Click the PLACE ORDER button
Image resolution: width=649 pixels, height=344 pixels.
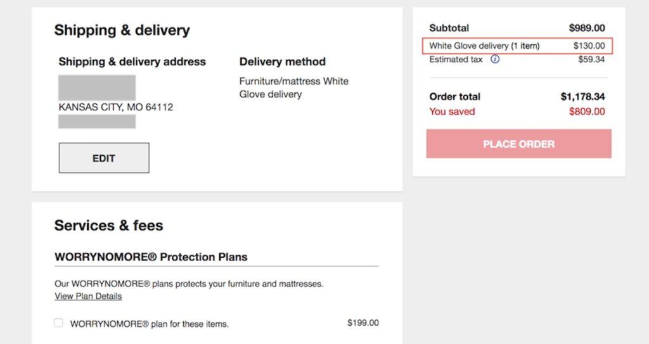(518, 144)
